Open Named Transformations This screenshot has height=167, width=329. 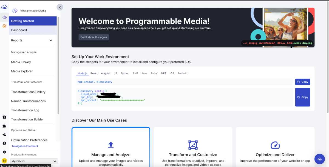coord(29,101)
